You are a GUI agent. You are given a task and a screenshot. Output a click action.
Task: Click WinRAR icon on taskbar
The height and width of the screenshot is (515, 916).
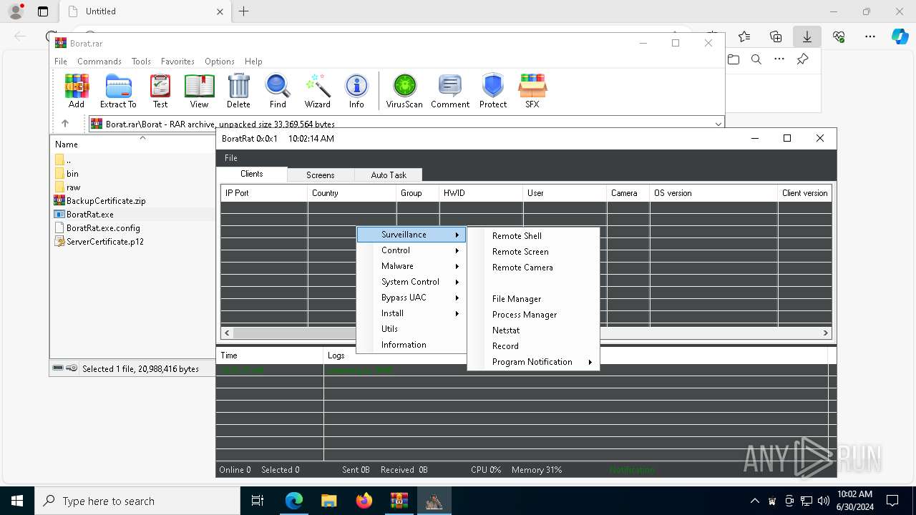pyautogui.click(x=399, y=501)
